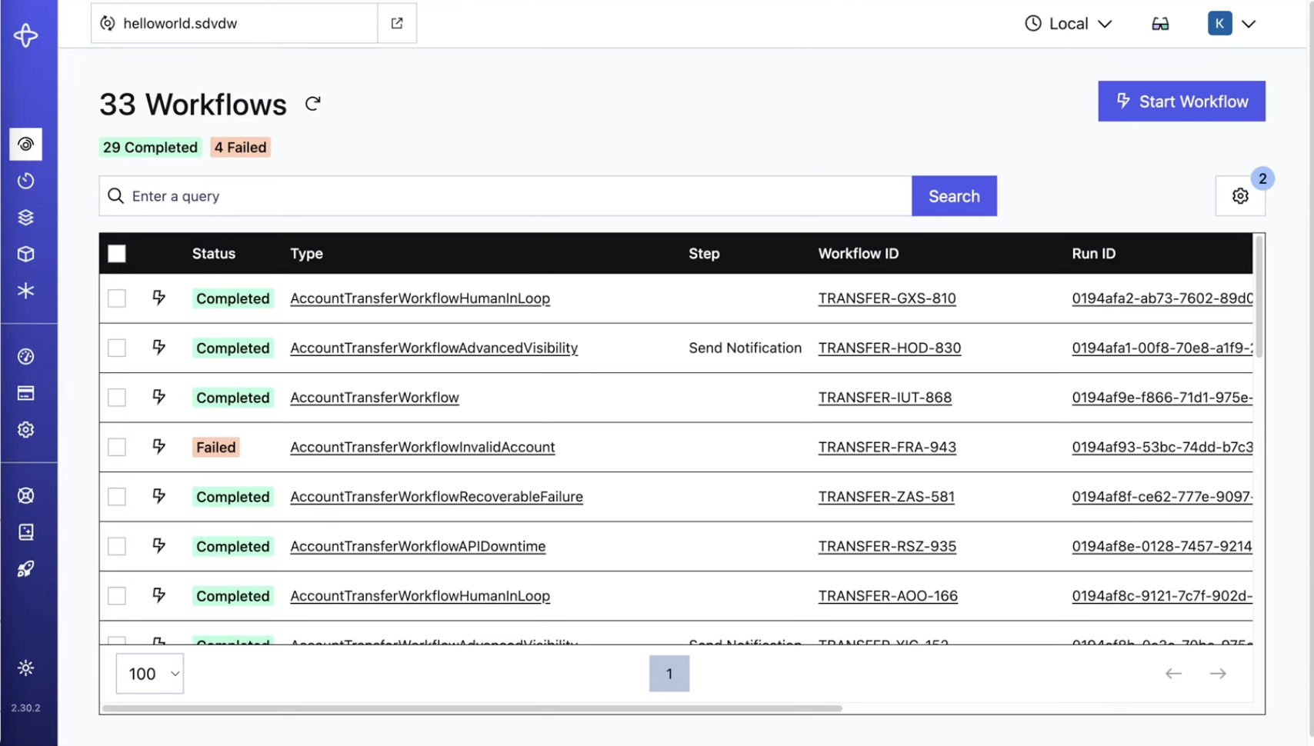Open the Schedules clock icon
Viewport: 1314px width, 746px height.
pos(26,181)
